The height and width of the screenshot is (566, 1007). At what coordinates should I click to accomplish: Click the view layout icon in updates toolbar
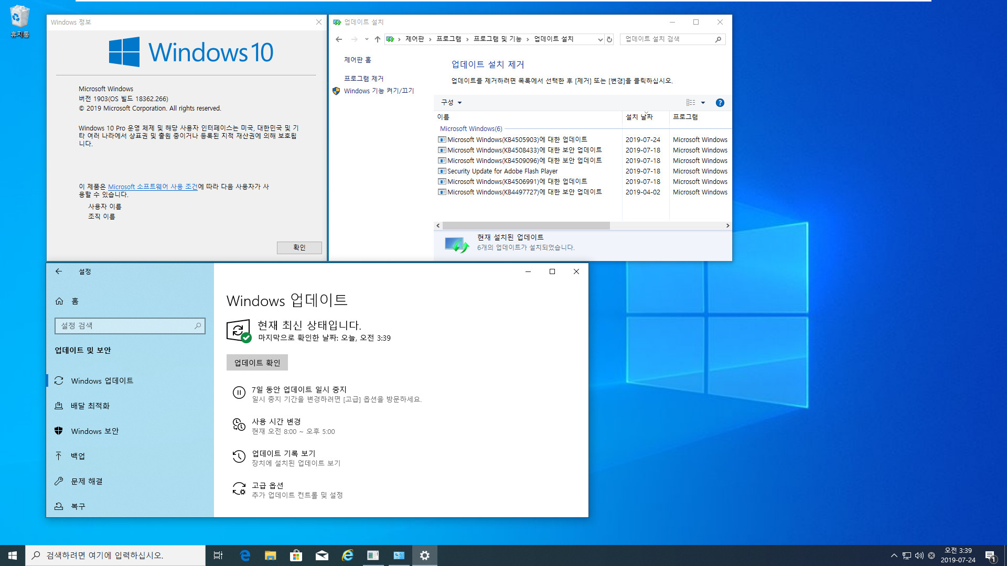(691, 103)
